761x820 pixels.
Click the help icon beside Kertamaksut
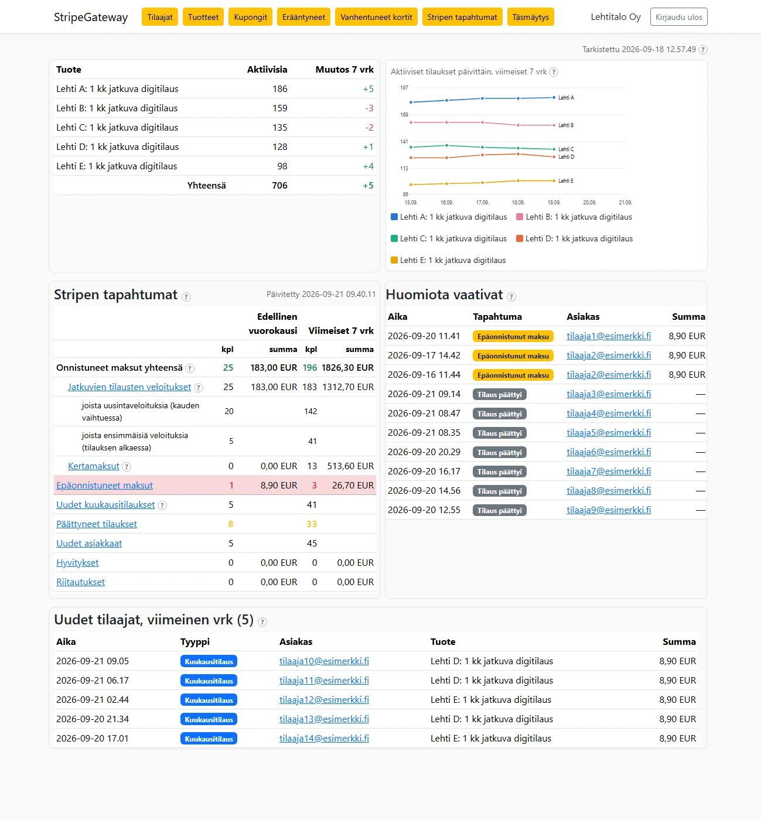(x=127, y=467)
